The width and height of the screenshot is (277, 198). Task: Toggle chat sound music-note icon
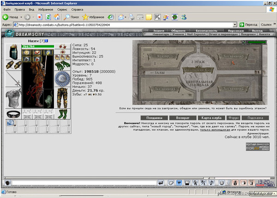point(211,183)
